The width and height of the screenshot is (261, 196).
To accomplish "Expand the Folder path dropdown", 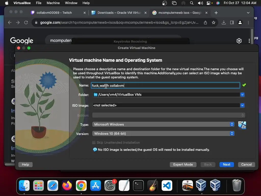I will 242,95.
